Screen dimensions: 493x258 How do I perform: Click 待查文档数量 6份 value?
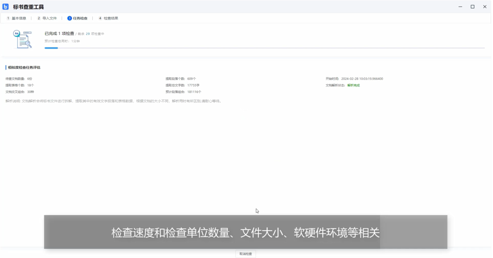point(30,79)
